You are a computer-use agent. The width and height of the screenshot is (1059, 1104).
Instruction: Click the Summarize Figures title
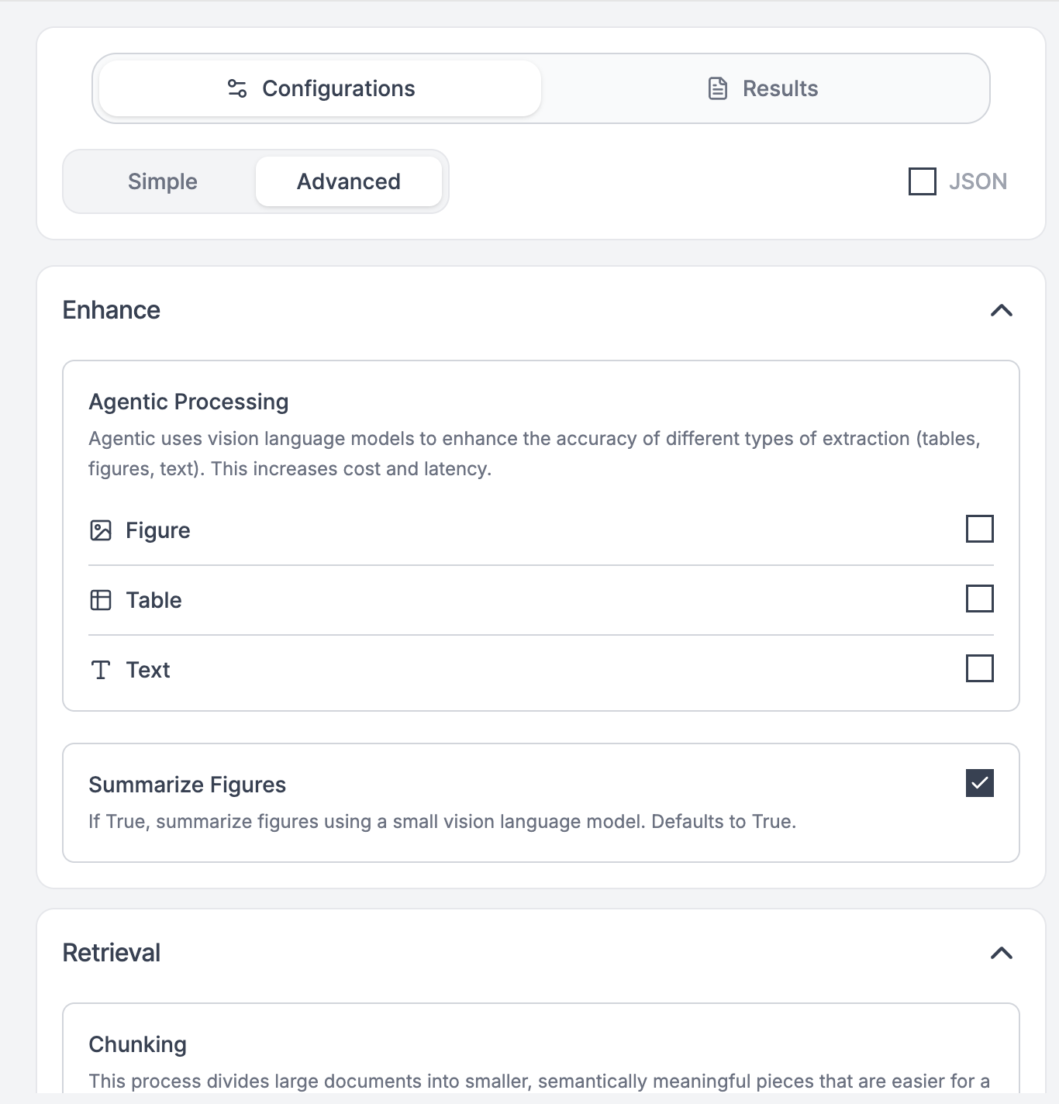point(188,785)
